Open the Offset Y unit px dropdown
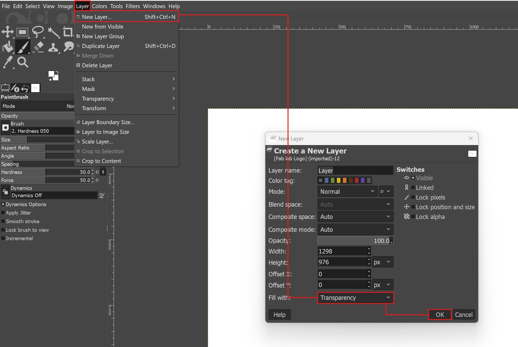The image size is (518, 347). pos(383,285)
